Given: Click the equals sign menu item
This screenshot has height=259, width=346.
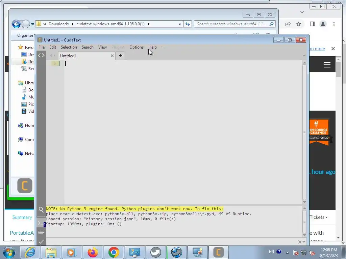Looking at the screenshot, I should point(163,47).
